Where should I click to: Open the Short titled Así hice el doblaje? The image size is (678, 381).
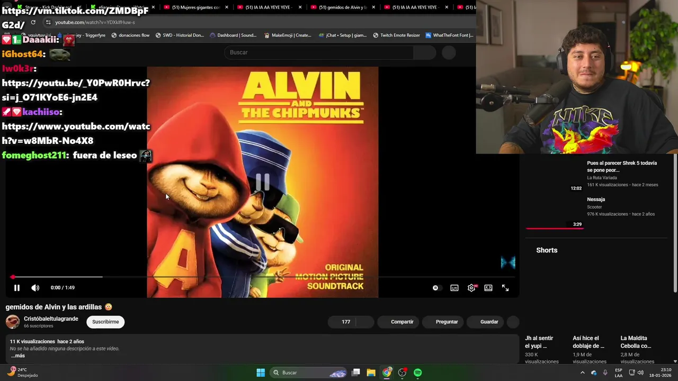click(588, 342)
